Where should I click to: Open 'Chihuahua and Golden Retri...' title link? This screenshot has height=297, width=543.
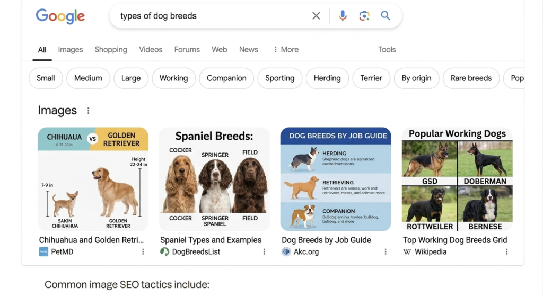(91, 240)
